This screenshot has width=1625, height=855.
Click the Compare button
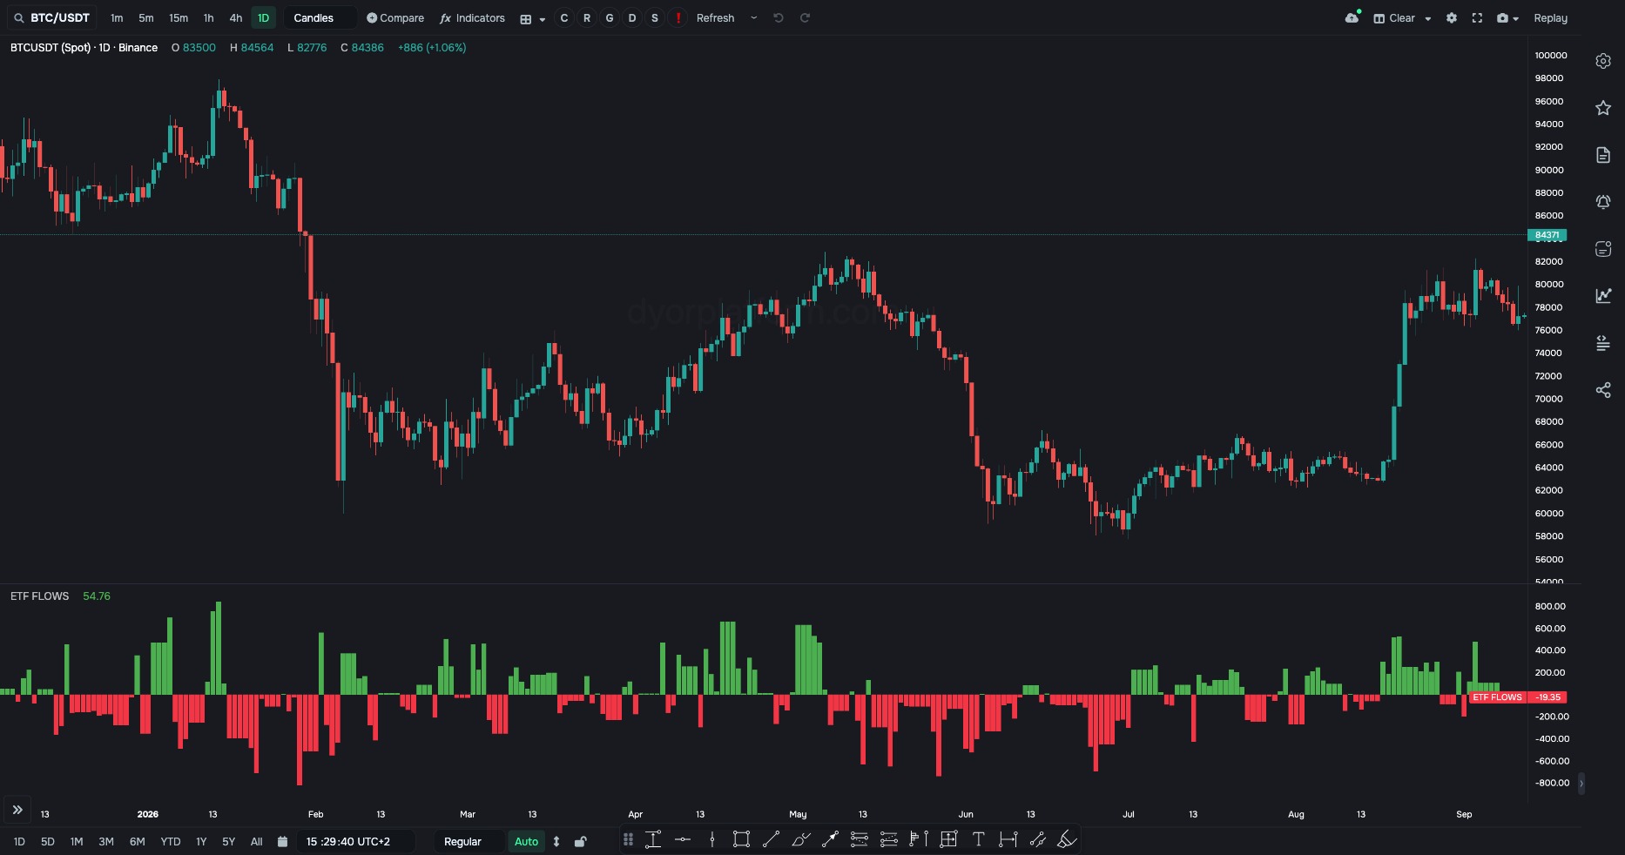[x=395, y=17]
